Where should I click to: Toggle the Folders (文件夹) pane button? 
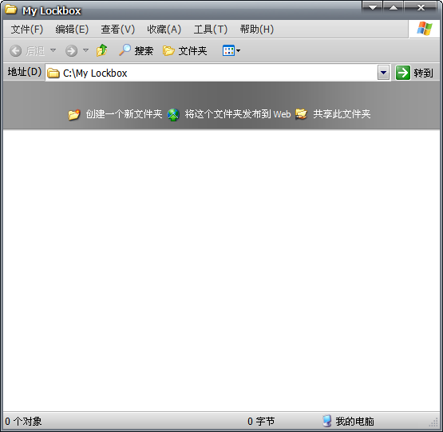(x=185, y=51)
